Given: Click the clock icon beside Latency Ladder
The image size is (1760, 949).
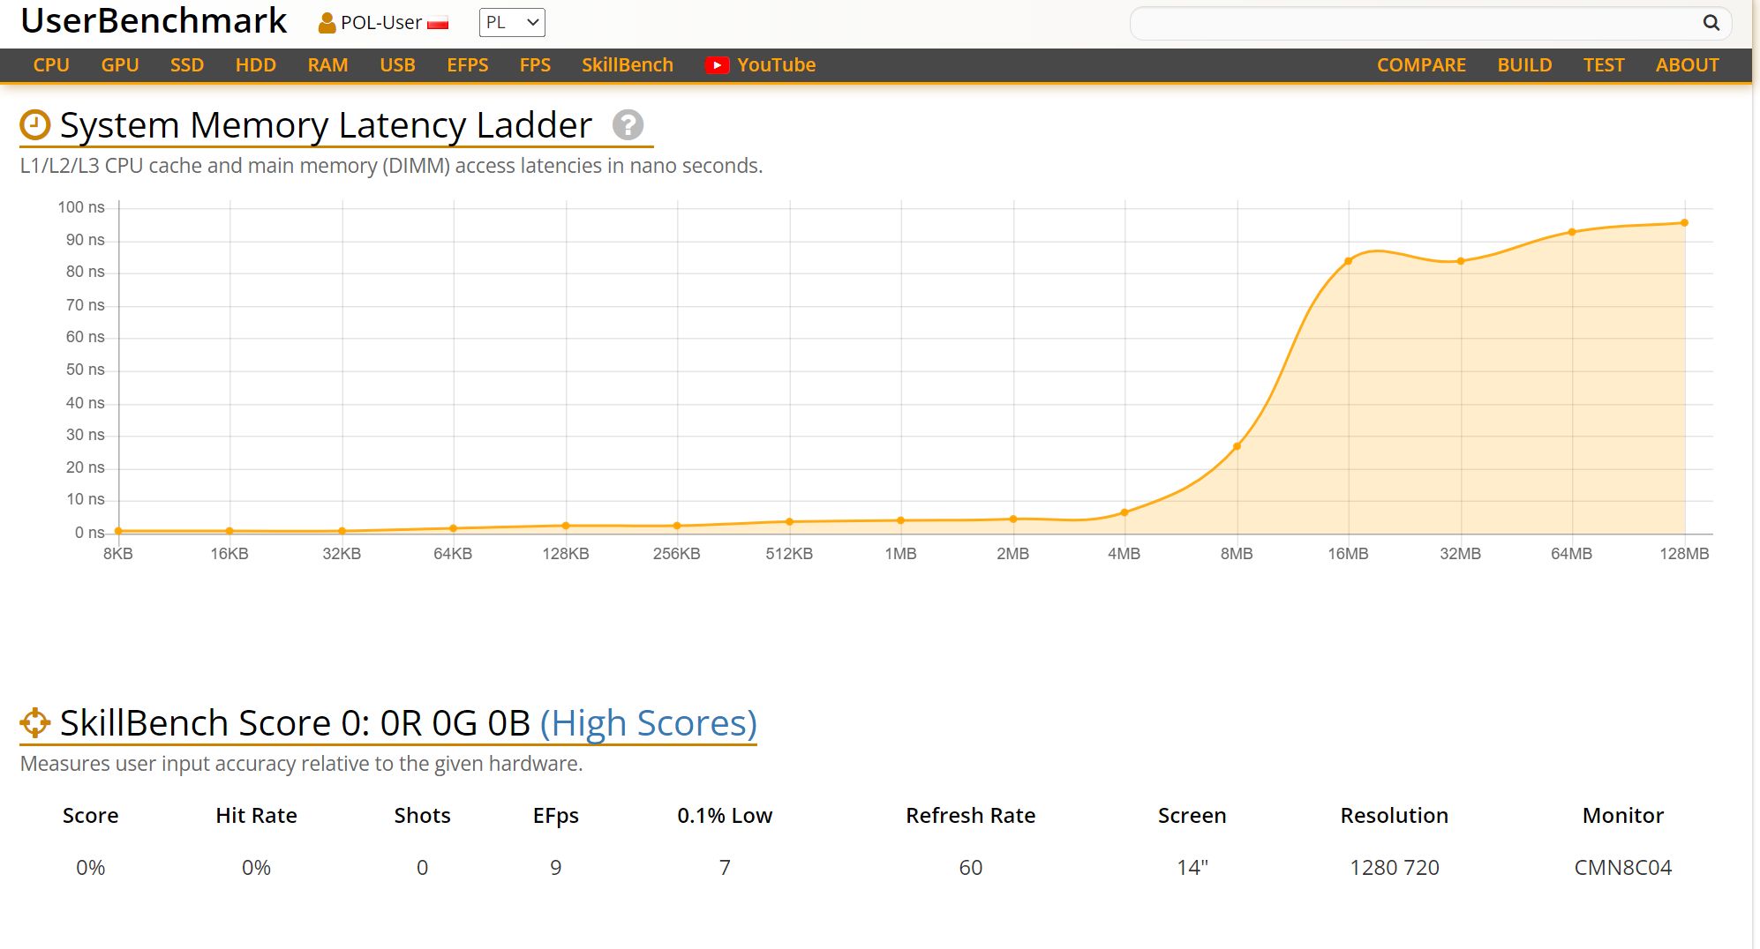Looking at the screenshot, I should pos(35,125).
